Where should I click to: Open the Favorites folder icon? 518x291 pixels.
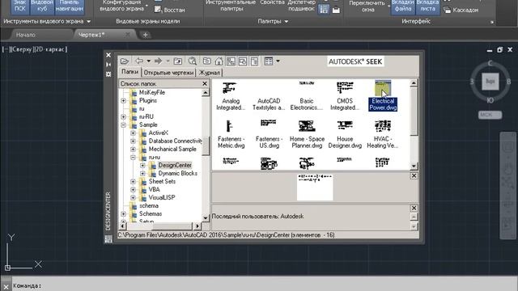207,61
